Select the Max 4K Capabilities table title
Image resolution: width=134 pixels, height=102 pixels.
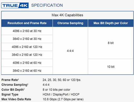[67, 15]
